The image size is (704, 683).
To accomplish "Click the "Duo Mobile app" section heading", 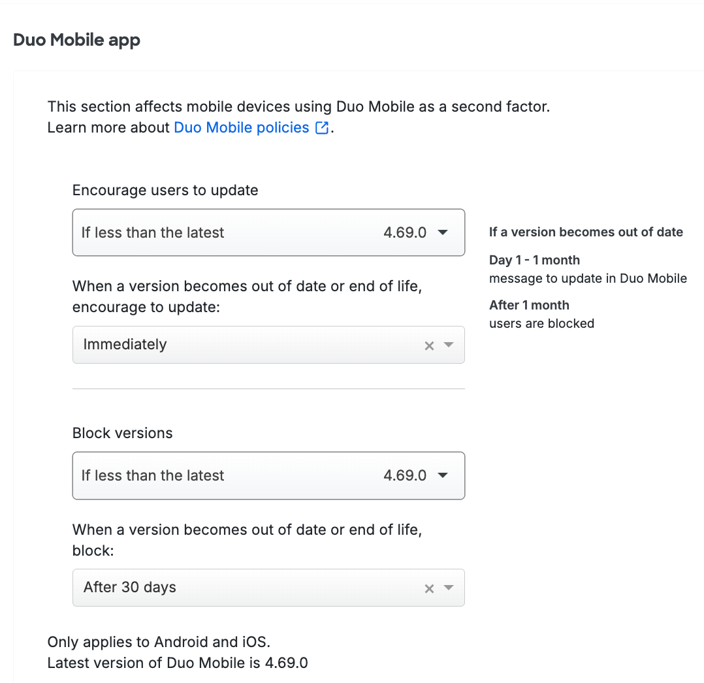I will 76,40.
